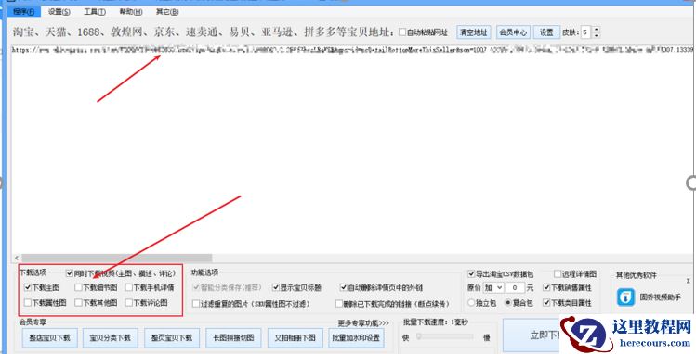This screenshot has height=354, width=696.
Task: Click the 原价 amount input field
Action: (x=515, y=287)
